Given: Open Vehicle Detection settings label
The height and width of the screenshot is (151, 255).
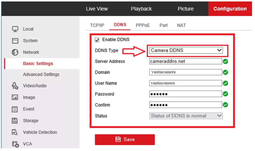Looking at the screenshot, I should [x=40, y=132].
